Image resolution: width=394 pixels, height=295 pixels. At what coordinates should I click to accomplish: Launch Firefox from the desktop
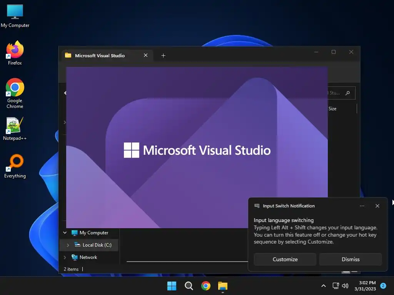[x=15, y=53]
